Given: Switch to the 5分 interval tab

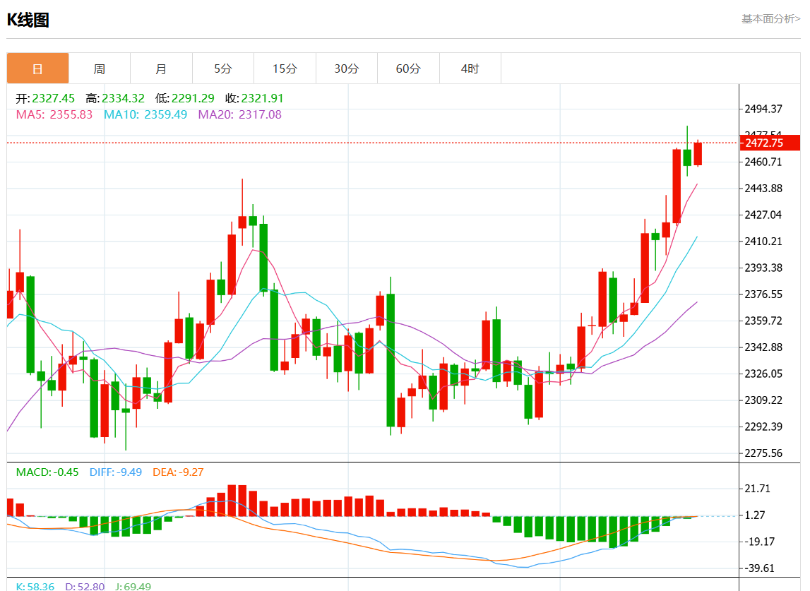Looking at the screenshot, I should 223,68.
